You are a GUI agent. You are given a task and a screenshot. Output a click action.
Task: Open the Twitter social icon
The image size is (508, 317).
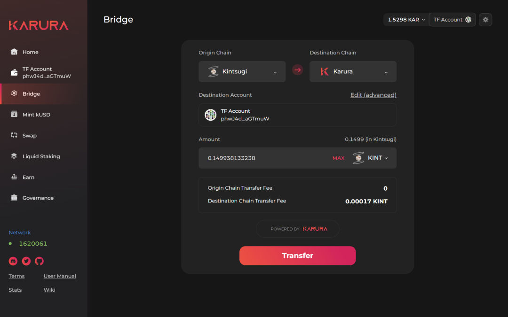tap(26, 261)
